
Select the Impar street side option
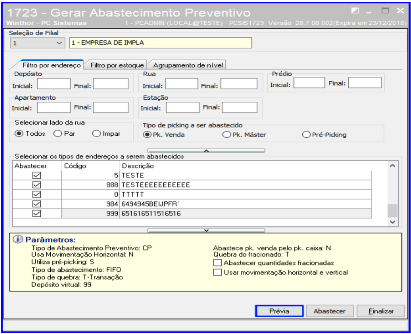point(106,134)
